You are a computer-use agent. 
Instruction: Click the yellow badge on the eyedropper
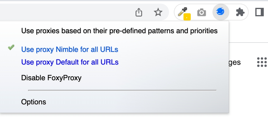coord(187,17)
